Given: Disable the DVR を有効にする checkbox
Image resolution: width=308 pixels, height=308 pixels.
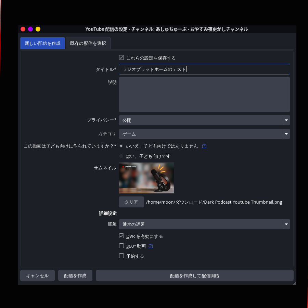Looking at the screenshot, I should [121, 236].
